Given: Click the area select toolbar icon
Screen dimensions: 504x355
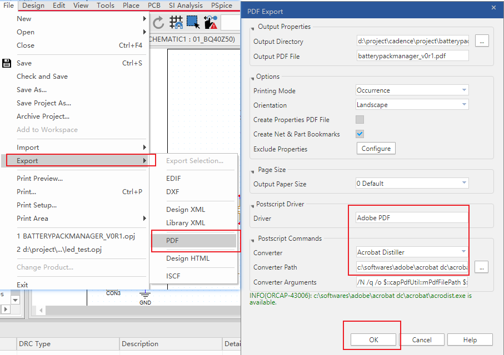Looking at the screenshot, I should [x=193, y=23].
